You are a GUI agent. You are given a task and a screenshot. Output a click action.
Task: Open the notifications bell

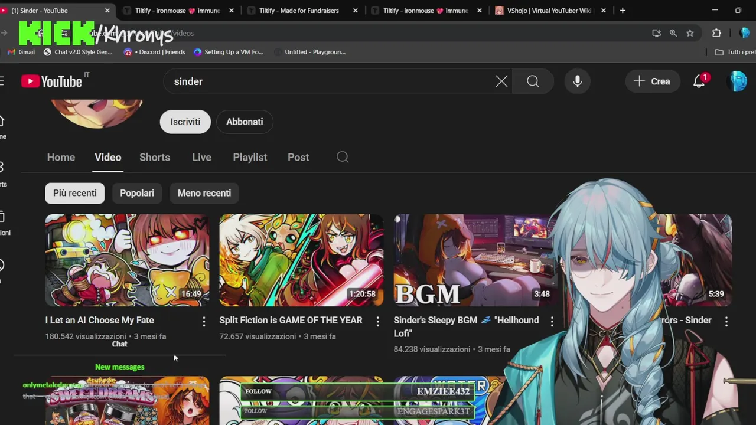[x=699, y=81]
